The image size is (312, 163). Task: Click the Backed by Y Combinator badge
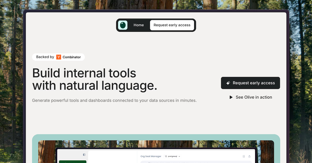coord(58,57)
